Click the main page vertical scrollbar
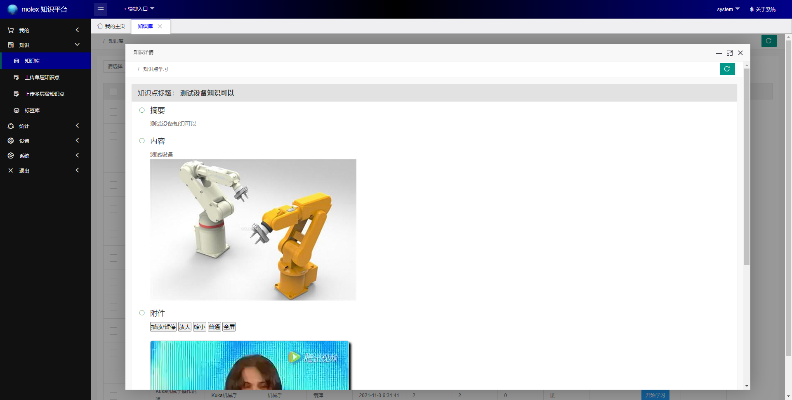The image size is (792, 400). 789,197
